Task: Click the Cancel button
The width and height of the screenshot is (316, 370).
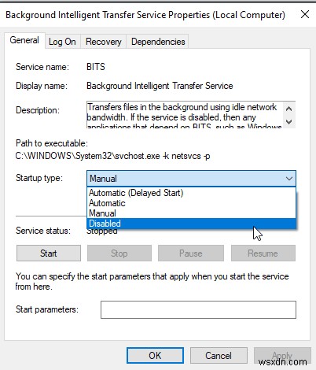Action: point(219,356)
